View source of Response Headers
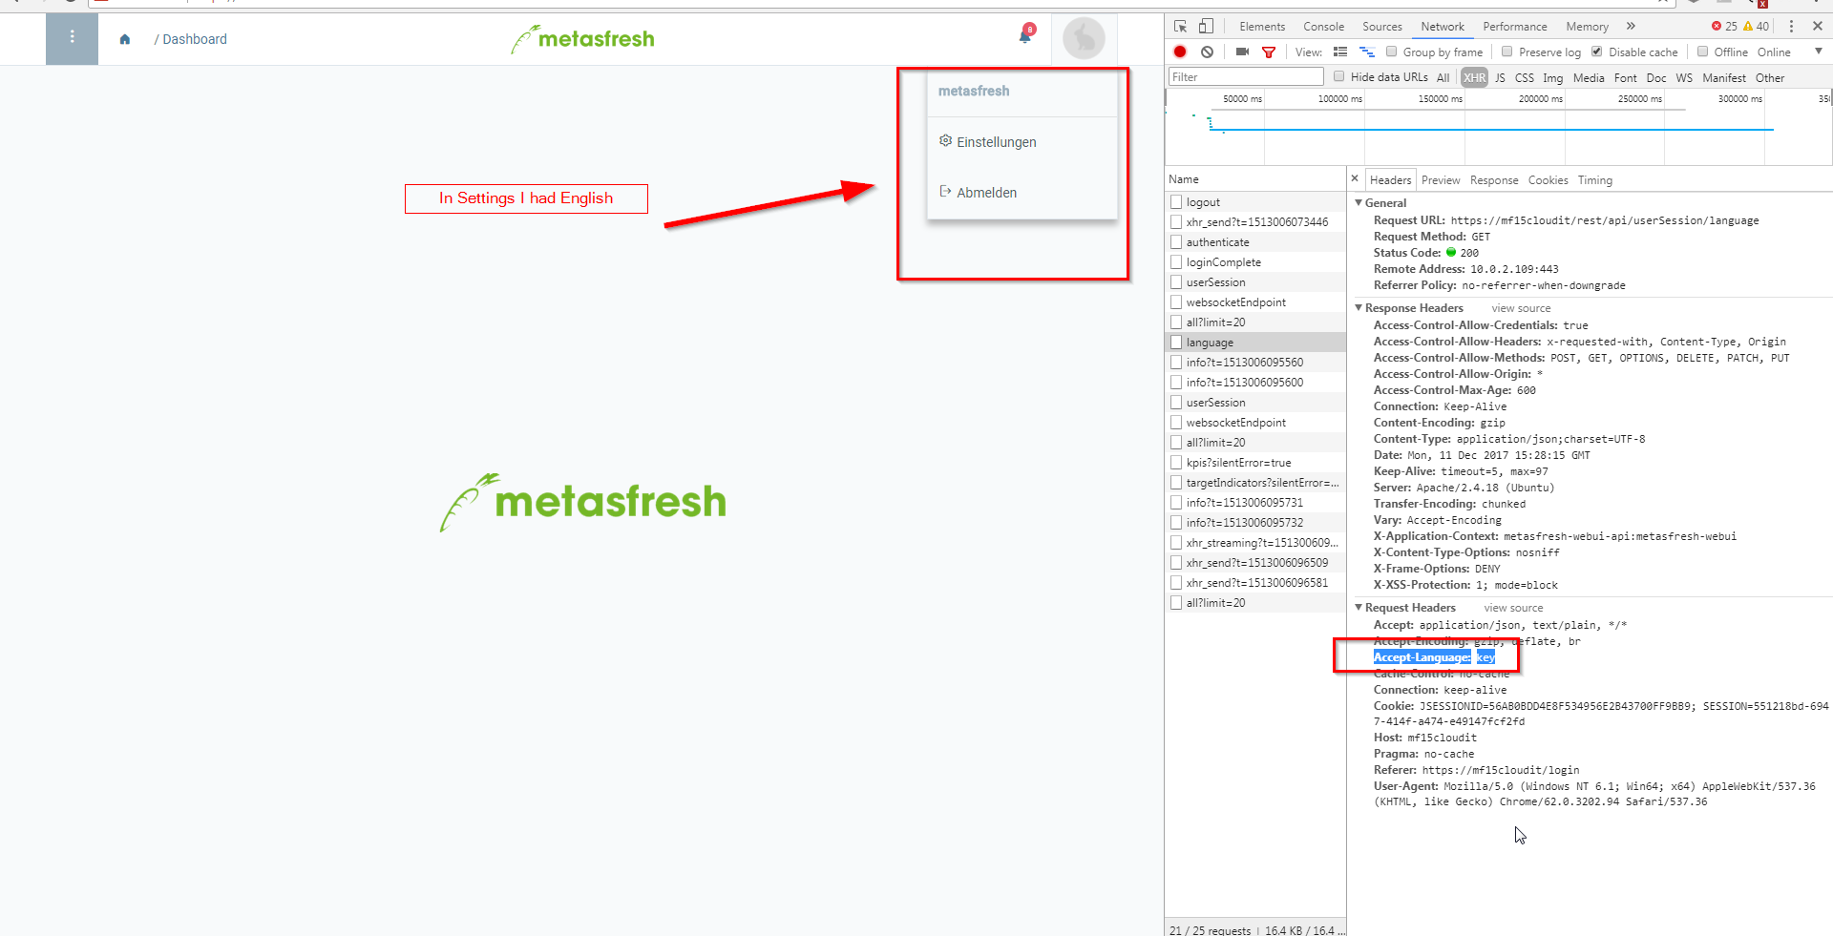Viewport: 1833px width, 936px height. tap(1521, 308)
